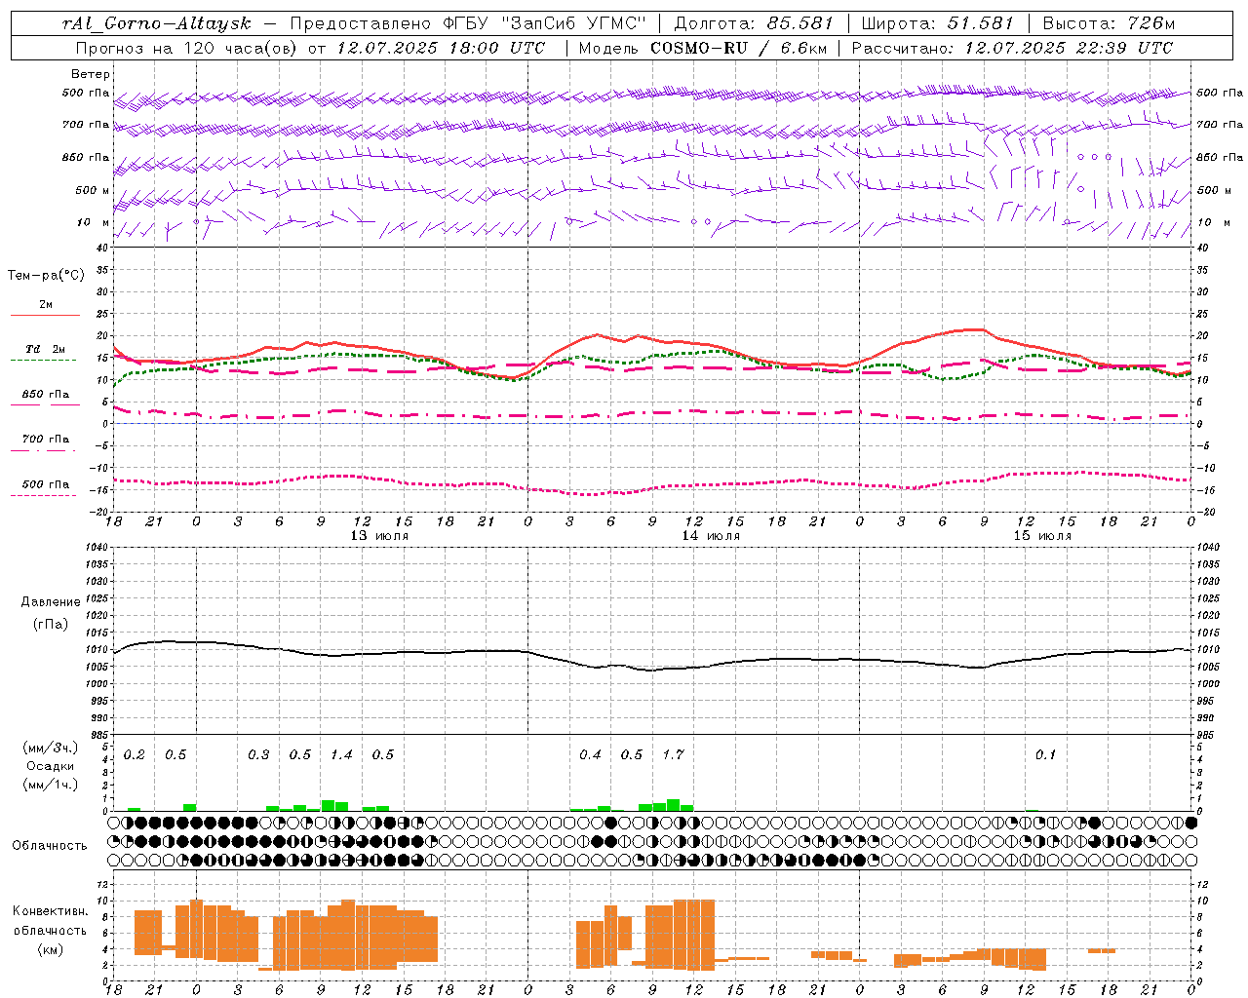The width and height of the screenshot is (1248, 998).
Task: Click the (мм/1ч.) precipitation unit label
Action: click(x=50, y=784)
